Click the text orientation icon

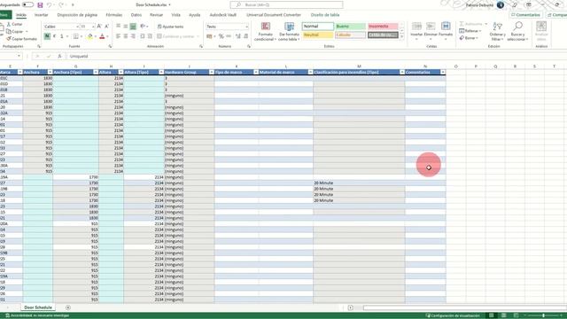click(x=143, y=27)
